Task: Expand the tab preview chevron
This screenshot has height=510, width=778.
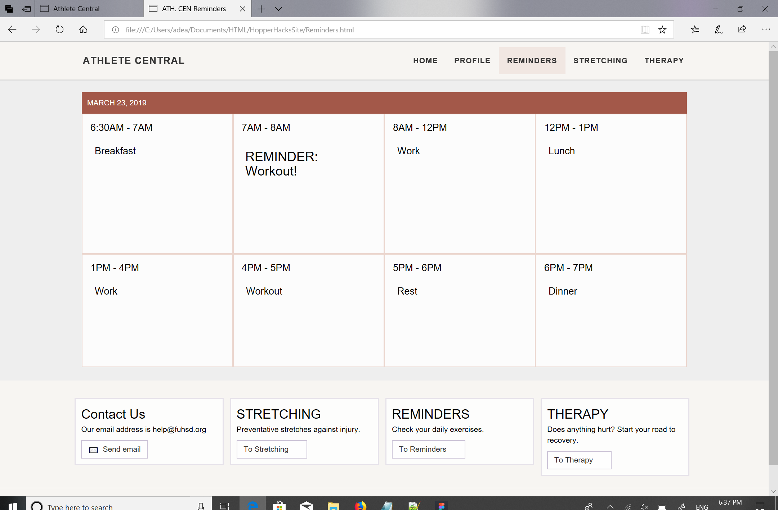Action: point(278,9)
